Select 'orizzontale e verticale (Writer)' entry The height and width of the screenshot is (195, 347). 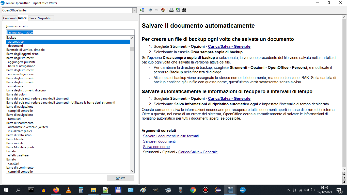68,127
